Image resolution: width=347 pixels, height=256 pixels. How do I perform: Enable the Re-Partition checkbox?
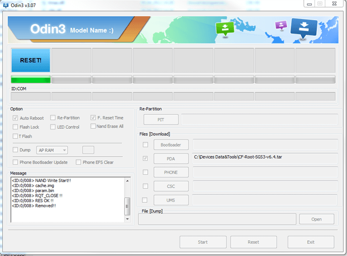coord(53,118)
